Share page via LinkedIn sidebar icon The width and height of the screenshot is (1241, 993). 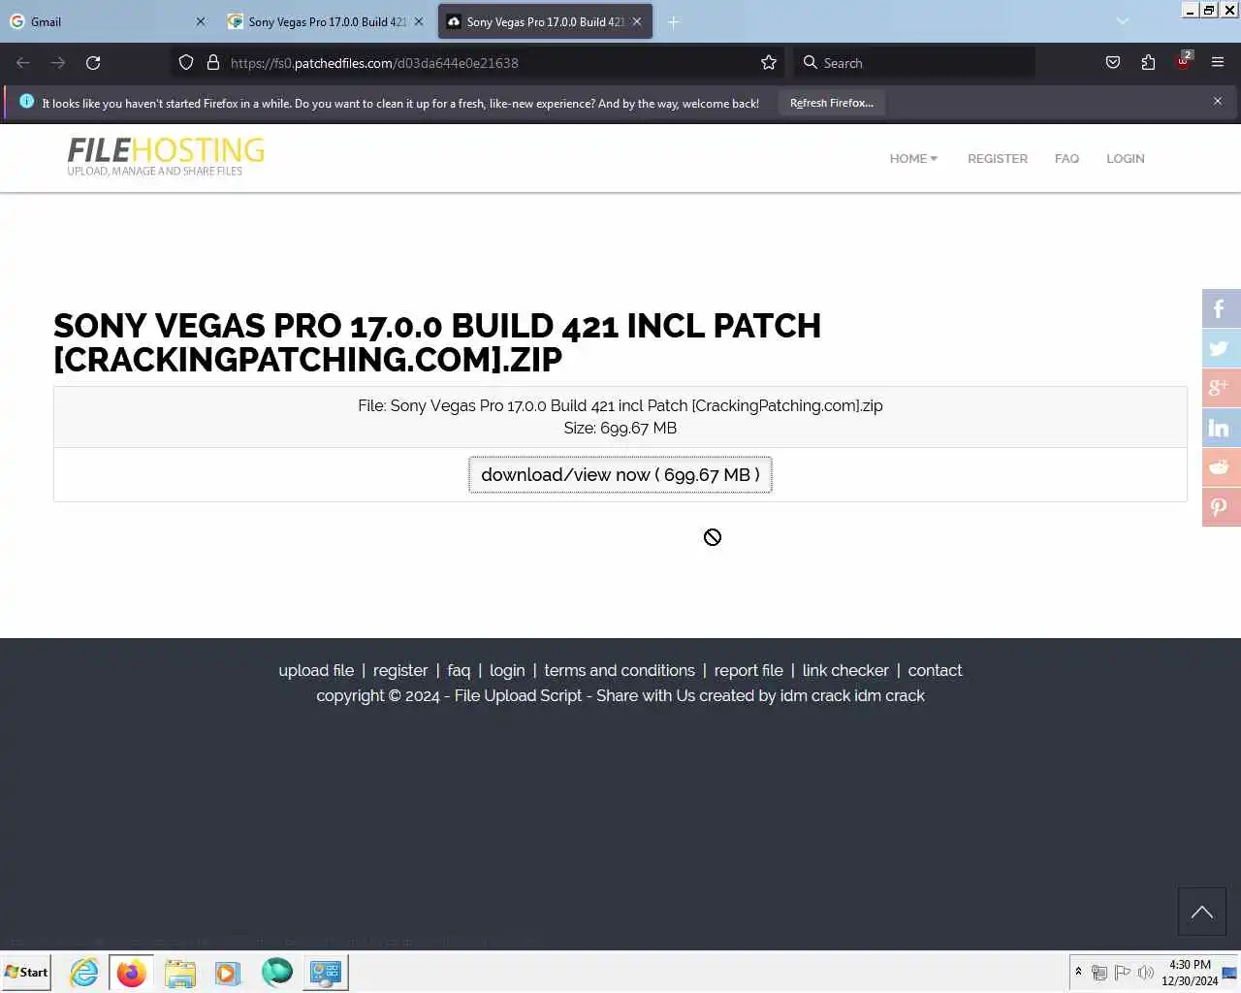(1222, 428)
